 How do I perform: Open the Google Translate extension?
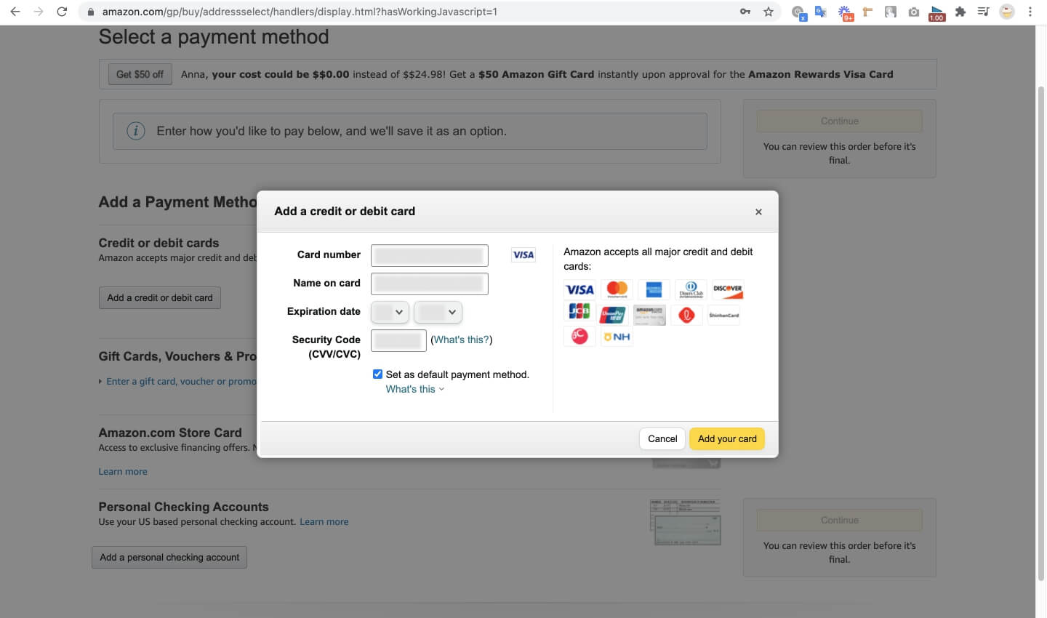(x=821, y=12)
